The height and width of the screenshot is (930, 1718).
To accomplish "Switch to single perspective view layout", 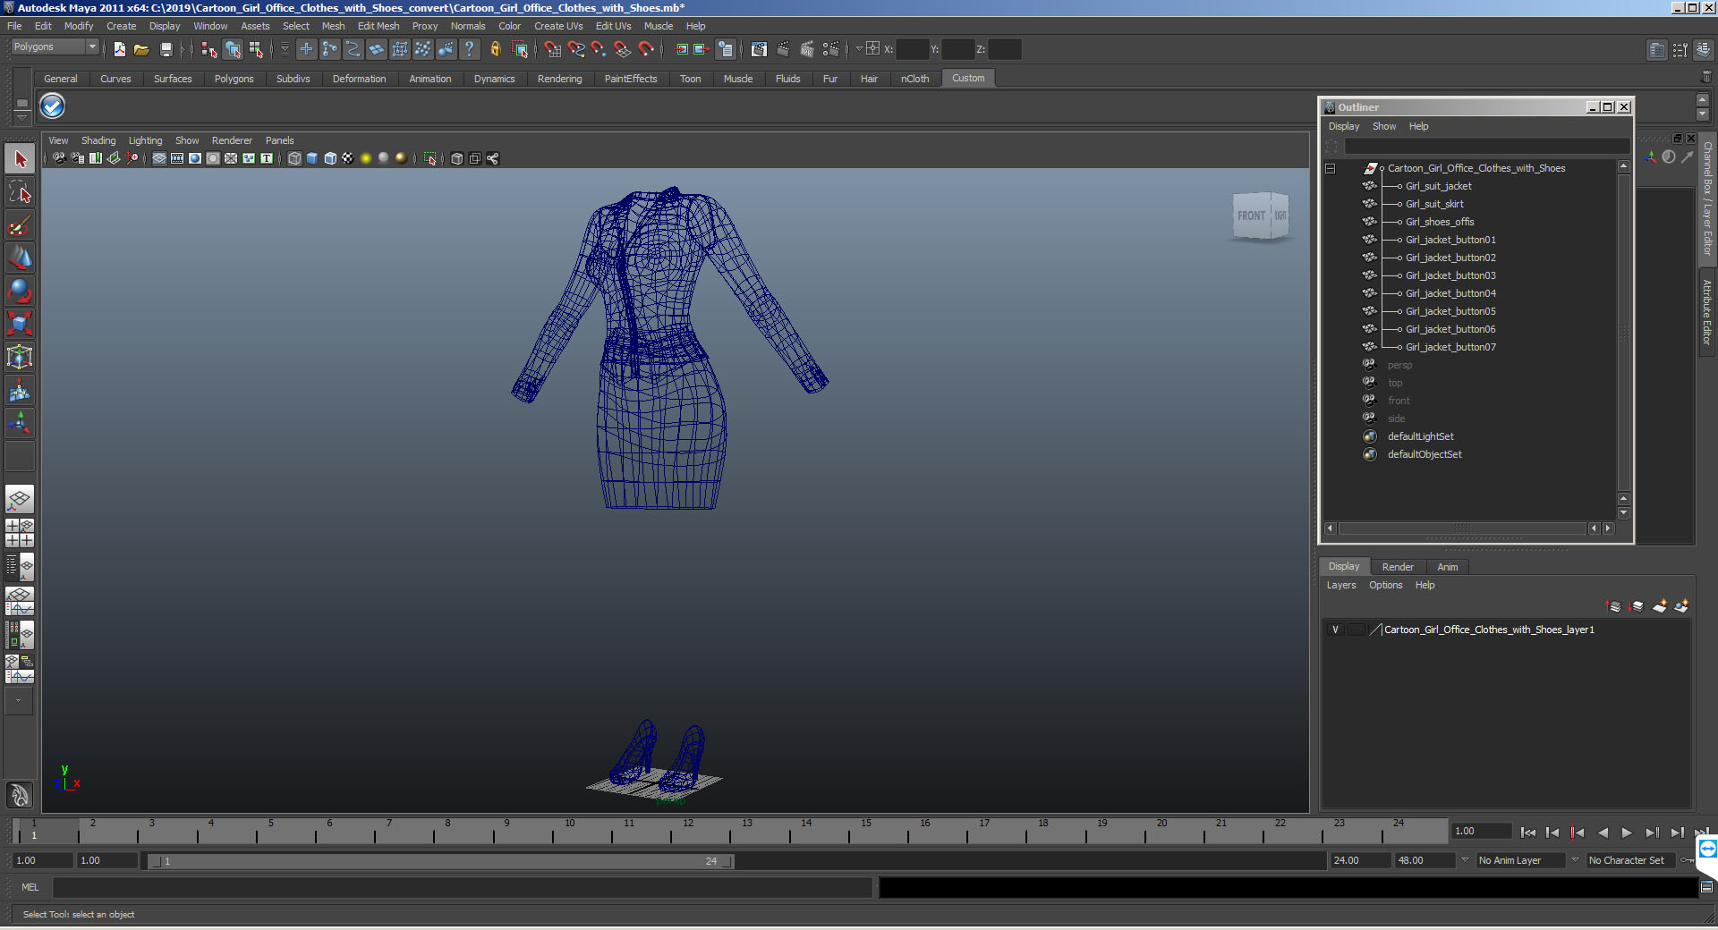I will [x=20, y=499].
